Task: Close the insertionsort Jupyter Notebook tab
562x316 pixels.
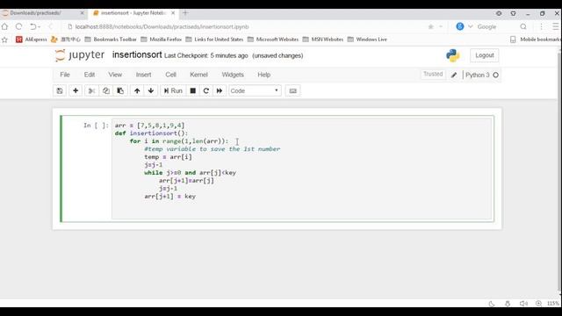Action: [x=173, y=13]
